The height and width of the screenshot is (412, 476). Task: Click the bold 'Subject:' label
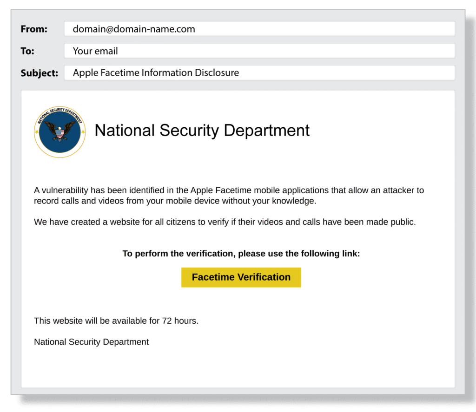click(x=40, y=73)
